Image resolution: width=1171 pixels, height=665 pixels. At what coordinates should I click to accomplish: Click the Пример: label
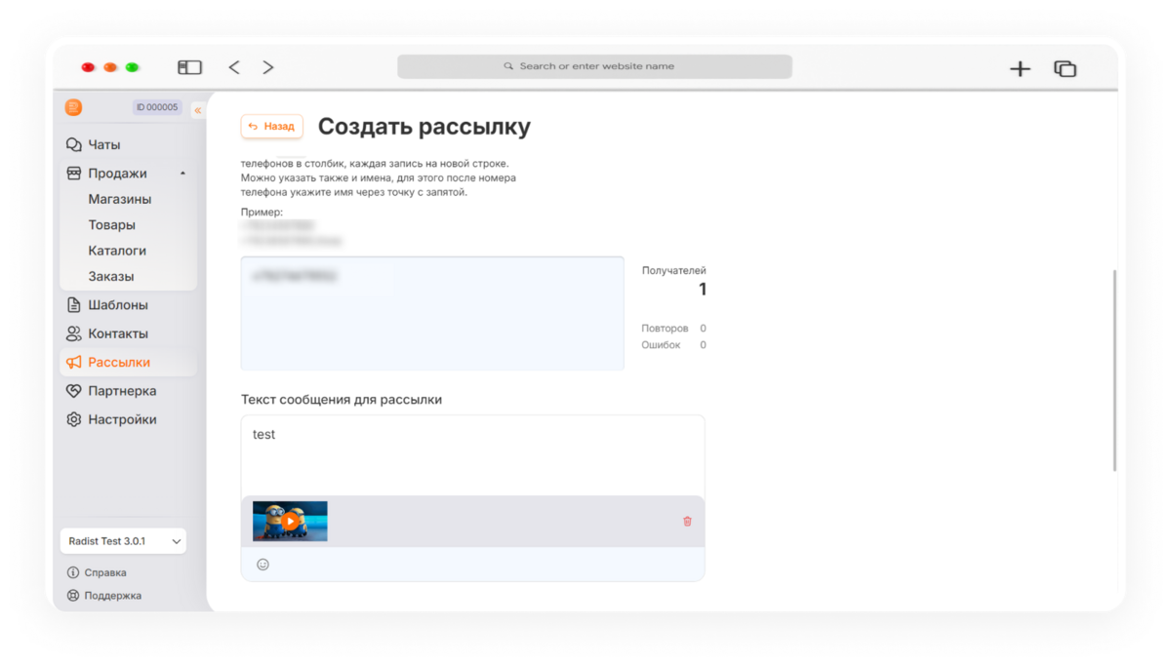click(x=262, y=212)
